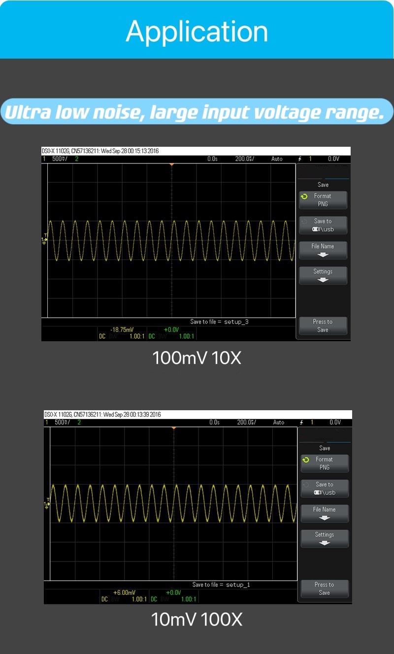Expand File Name softkey in top oscilloscope

pyautogui.click(x=323, y=250)
